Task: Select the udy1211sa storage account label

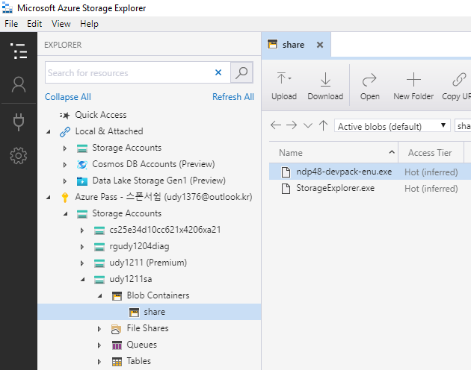Action: [x=130, y=279]
